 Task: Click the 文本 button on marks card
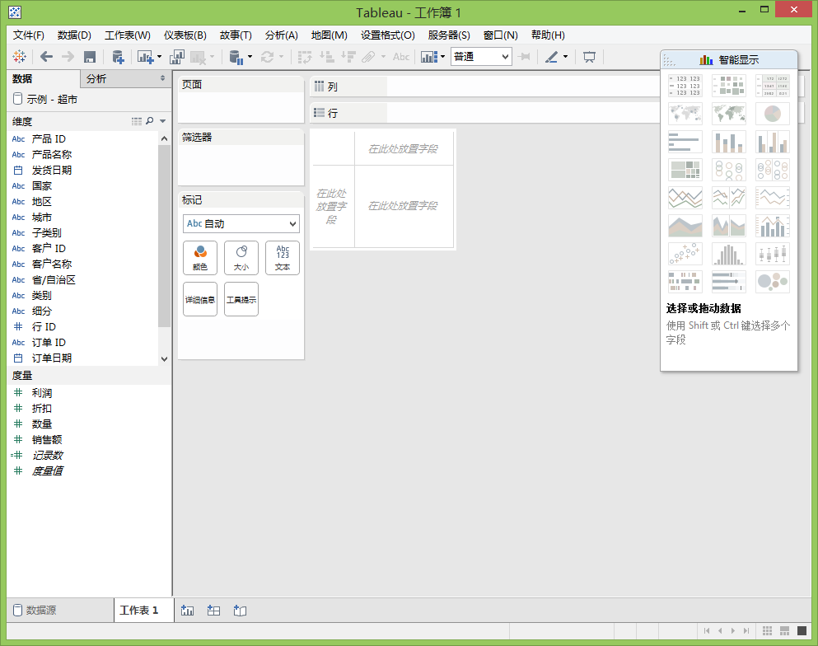pyautogui.click(x=283, y=258)
